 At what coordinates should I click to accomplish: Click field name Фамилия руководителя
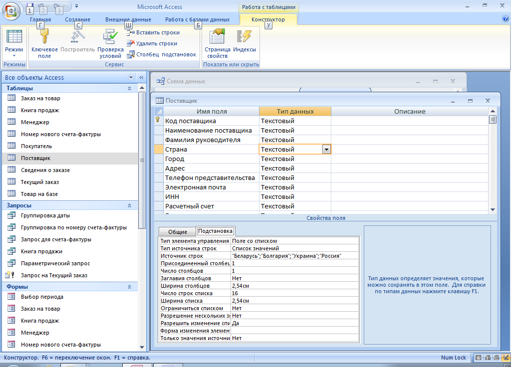click(203, 140)
